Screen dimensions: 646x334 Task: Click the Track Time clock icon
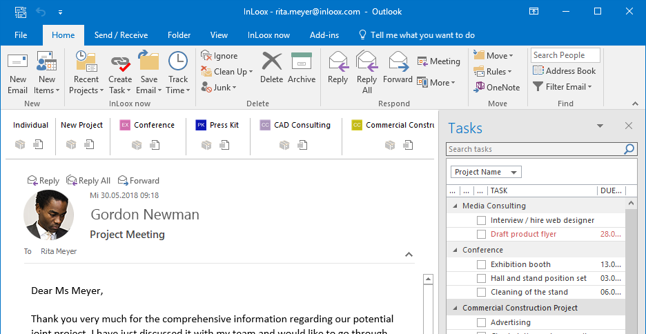[x=178, y=61]
